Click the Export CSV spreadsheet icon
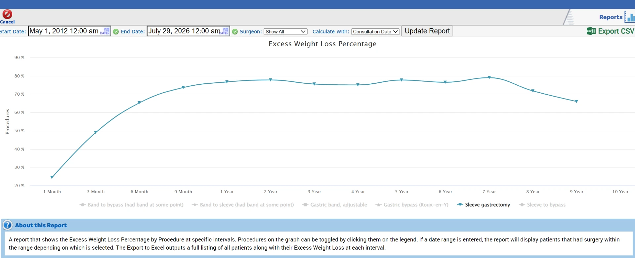Image resolution: width=635 pixels, height=258 pixels. point(591,31)
